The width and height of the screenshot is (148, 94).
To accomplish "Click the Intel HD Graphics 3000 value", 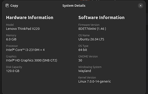I will [31, 60].
